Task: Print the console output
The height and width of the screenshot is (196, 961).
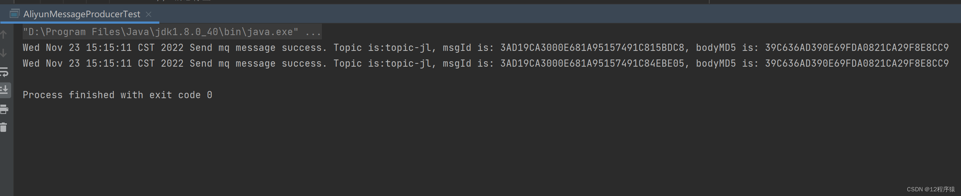Action: 4,109
